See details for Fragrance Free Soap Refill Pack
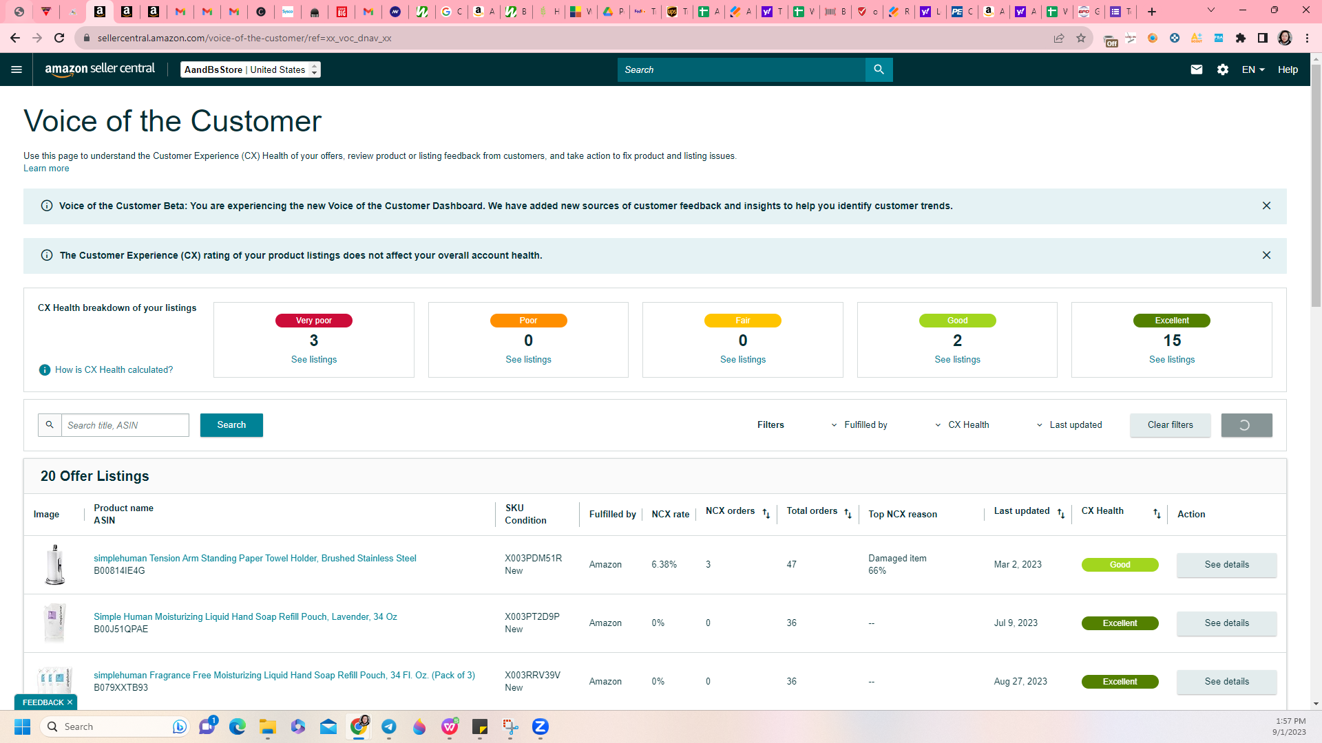 point(1227,682)
